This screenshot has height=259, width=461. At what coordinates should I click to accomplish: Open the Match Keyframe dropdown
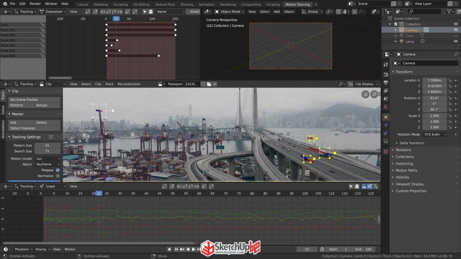[48, 164]
